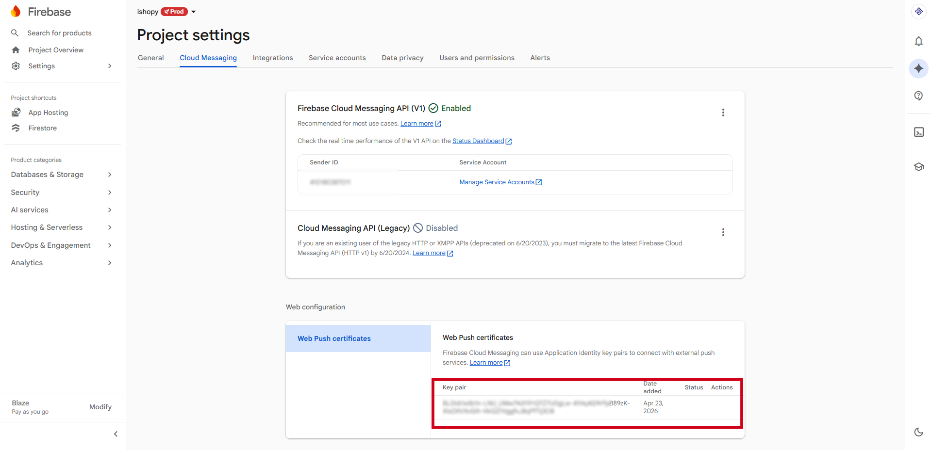Open the notifications bell
932x450 pixels.
pyautogui.click(x=918, y=41)
